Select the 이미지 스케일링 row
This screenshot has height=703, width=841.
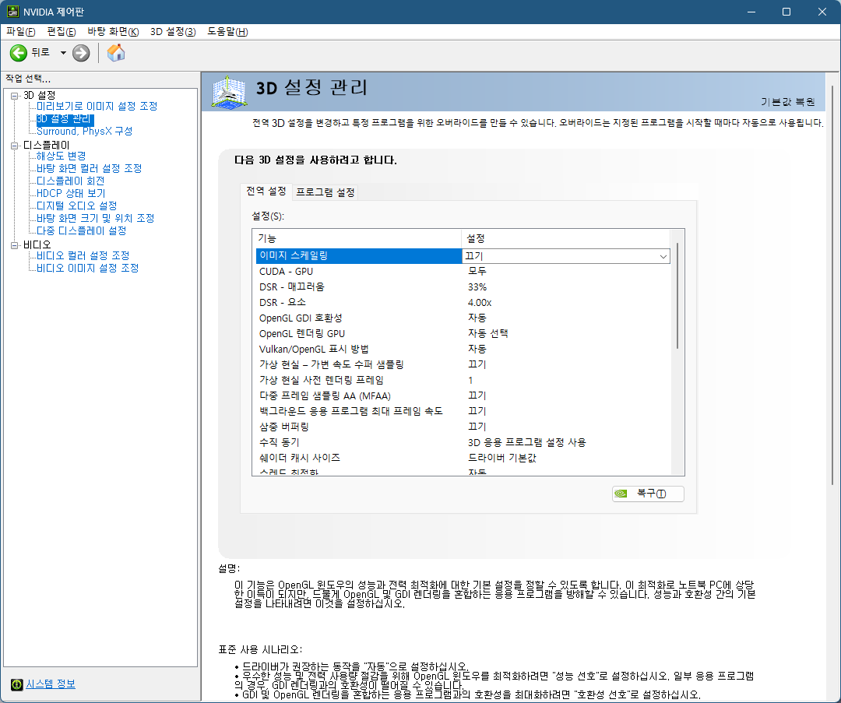click(463, 256)
